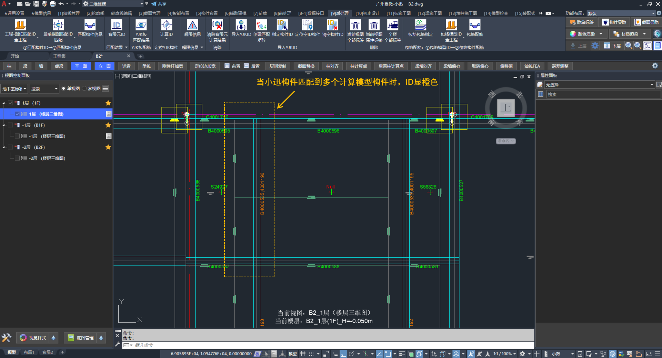Click the 创建匹配矩阵 icon

click(261, 26)
